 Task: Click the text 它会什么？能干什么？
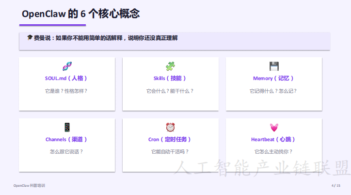pos(170,91)
